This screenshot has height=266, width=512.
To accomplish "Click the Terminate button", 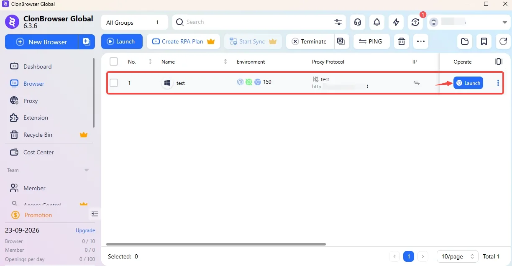I will [310, 41].
